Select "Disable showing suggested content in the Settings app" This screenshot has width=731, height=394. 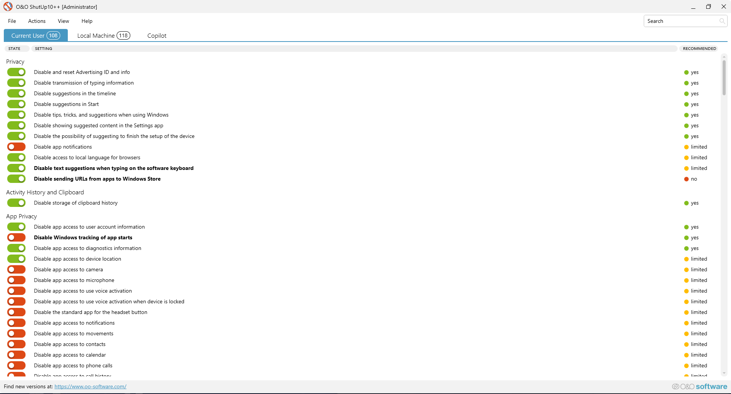point(99,125)
